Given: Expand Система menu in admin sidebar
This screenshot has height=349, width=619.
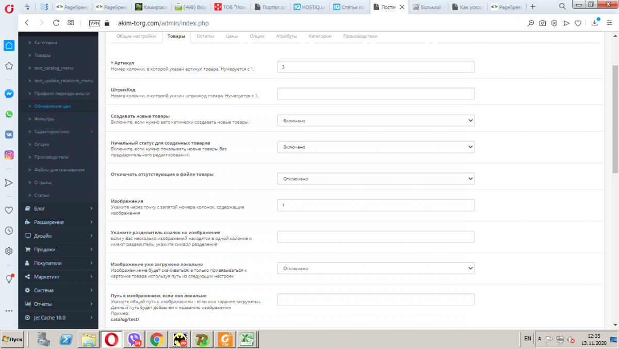Looking at the screenshot, I should coord(58,290).
